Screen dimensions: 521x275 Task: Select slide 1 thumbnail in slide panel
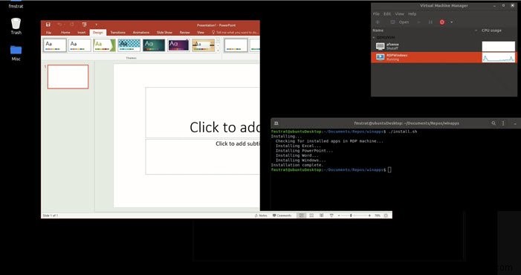[x=68, y=77]
